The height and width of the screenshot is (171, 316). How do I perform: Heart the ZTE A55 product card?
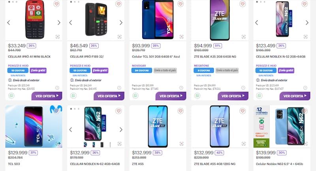[181, 111]
